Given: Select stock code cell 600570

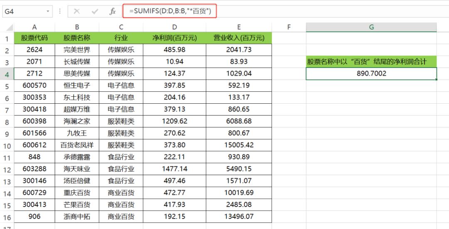Looking at the screenshot, I should tap(35, 85).
